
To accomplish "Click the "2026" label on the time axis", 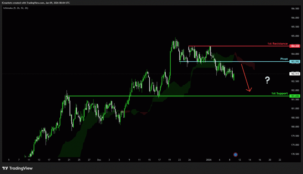I will pyautogui.click(x=209, y=159).
